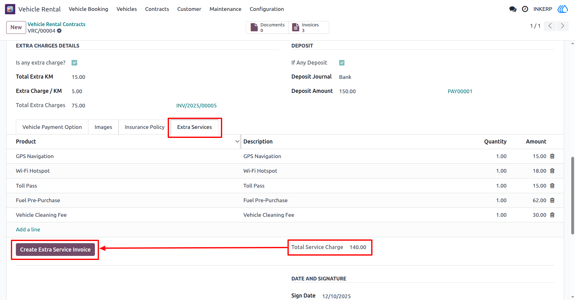
Task: Open the Vehicle Rental Contracts breadcrumb
Action: (x=56, y=24)
